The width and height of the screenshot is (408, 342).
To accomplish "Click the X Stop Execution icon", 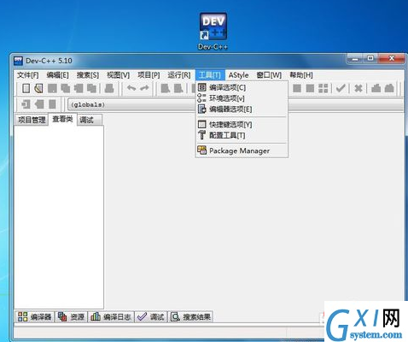I will [x=358, y=88].
